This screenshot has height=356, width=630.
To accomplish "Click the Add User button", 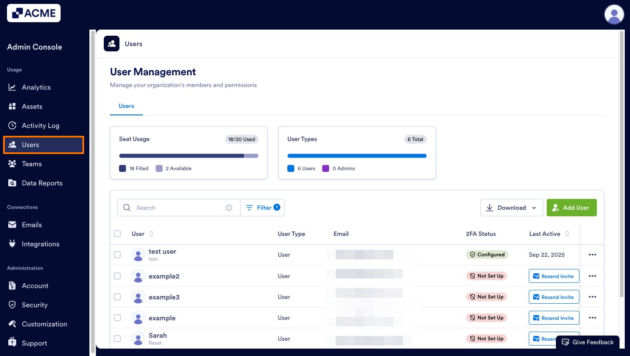I will [571, 208].
